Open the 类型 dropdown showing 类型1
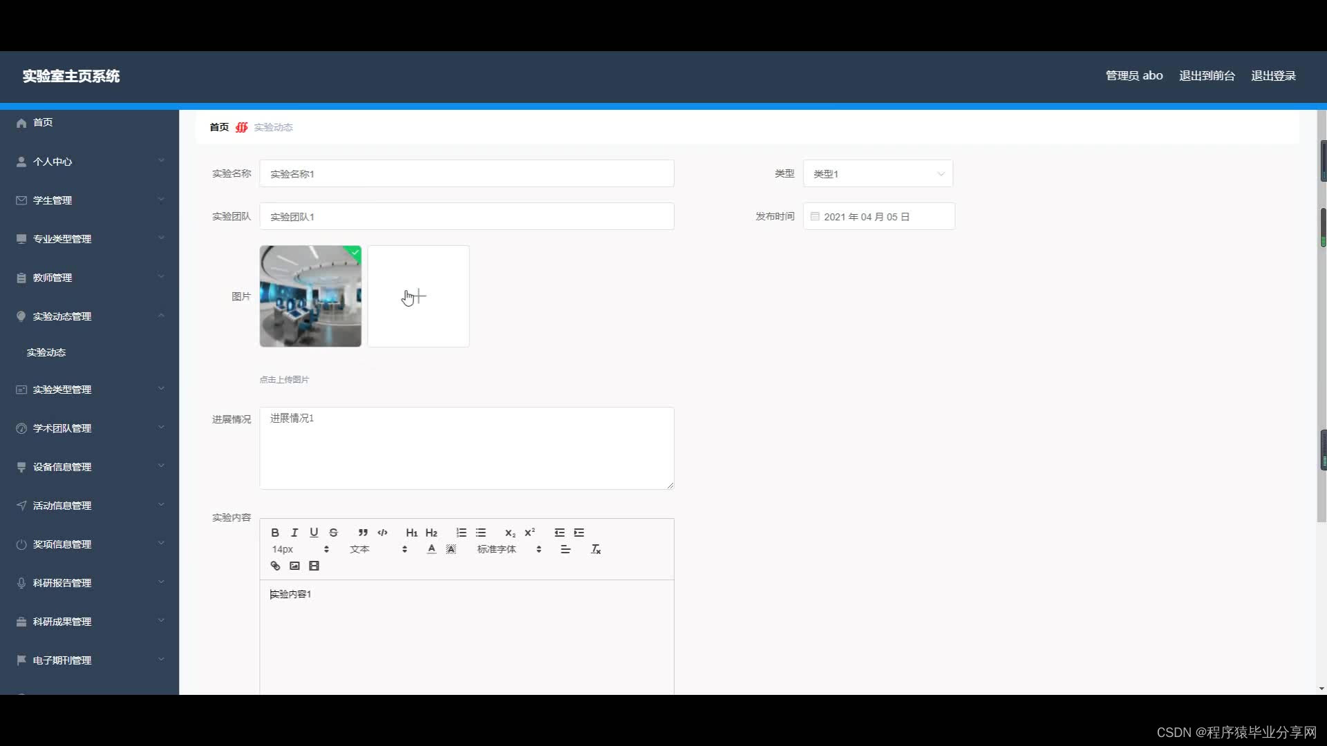The image size is (1327, 746). coord(877,174)
